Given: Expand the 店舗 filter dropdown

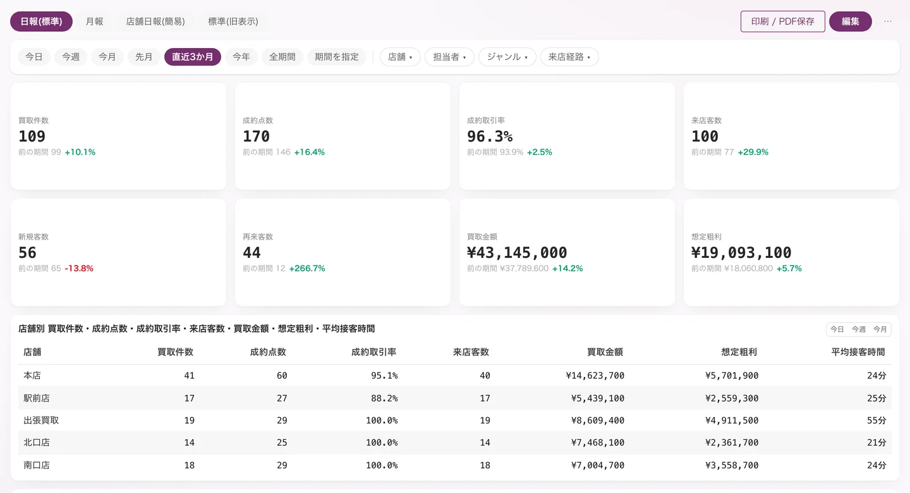Looking at the screenshot, I should (400, 57).
